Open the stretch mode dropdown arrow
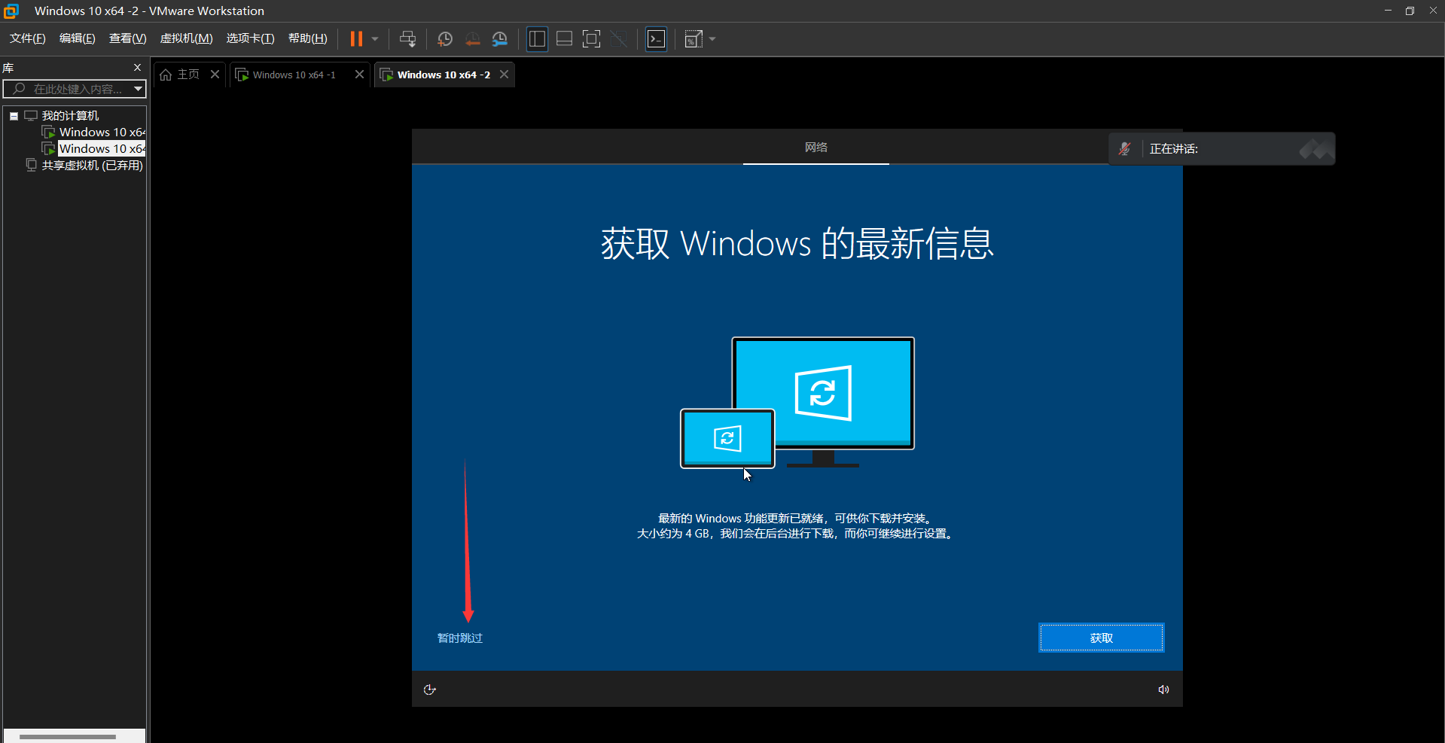1445x743 pixels. (x=712, y=38)
